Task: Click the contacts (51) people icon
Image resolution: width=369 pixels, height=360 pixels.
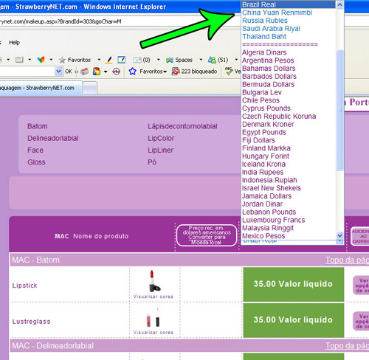Action: pos(212,60)
